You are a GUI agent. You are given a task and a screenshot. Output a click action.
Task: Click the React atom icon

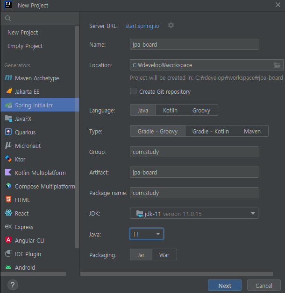point(8,213)
